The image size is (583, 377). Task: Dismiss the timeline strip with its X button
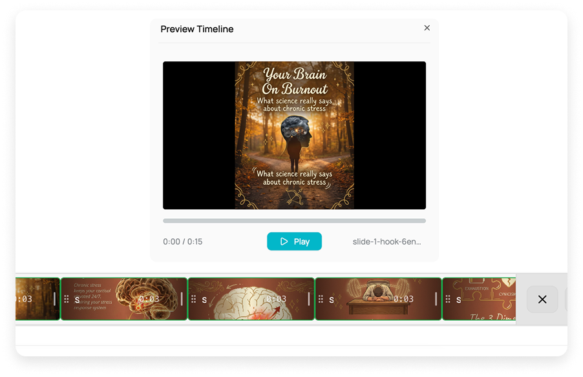point(542,299)
